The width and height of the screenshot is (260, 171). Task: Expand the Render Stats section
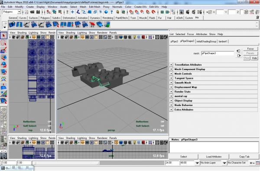coord(171,91)
